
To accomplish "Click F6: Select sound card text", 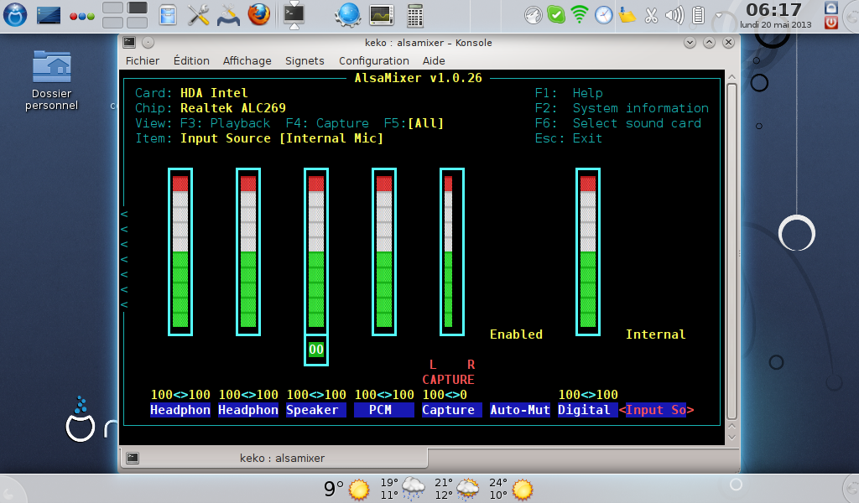I will click(618, 123).
